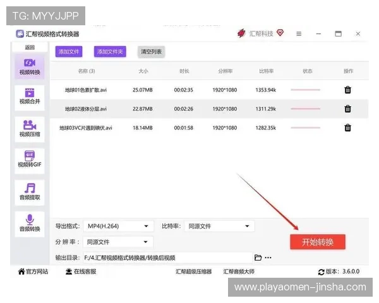Click the 名称 (3) column header
Image resolution: width=379 pixels, height=303 pixels.
87,71
